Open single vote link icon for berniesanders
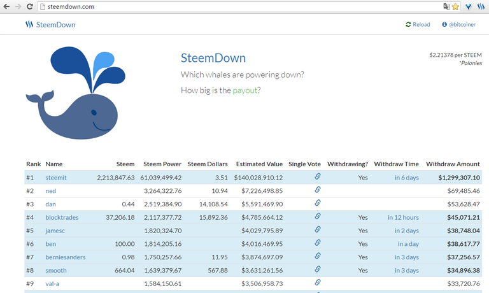This screenshot has height=293, width=489. (318, 256)
